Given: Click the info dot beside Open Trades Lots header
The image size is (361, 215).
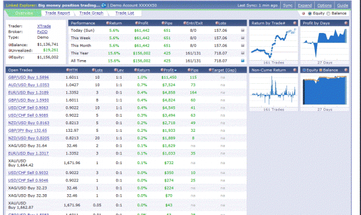Looking at the screenshot, I should [93, 70].
